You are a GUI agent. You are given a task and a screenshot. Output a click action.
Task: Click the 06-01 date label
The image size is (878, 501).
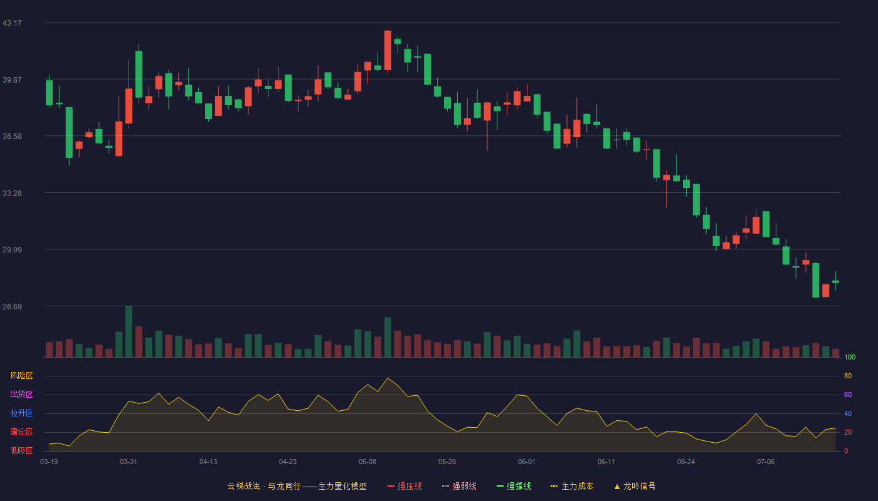pyautogui.click(x=527, y=462)
